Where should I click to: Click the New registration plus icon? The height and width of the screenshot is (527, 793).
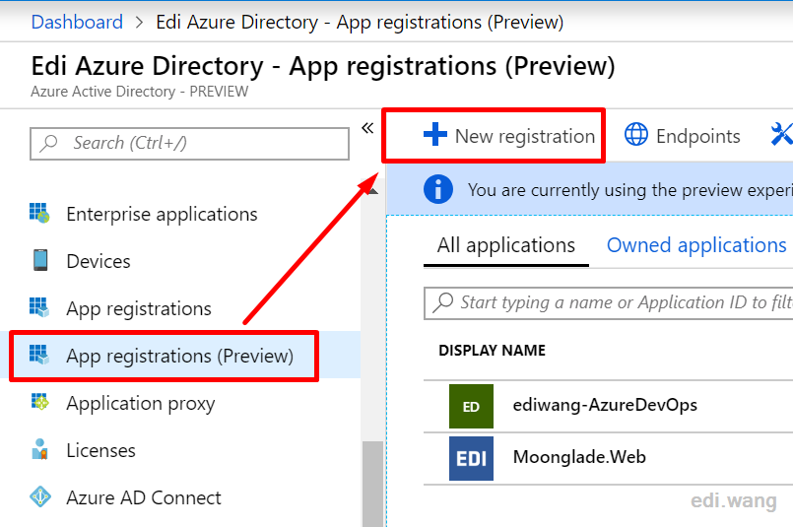point(435,135)
